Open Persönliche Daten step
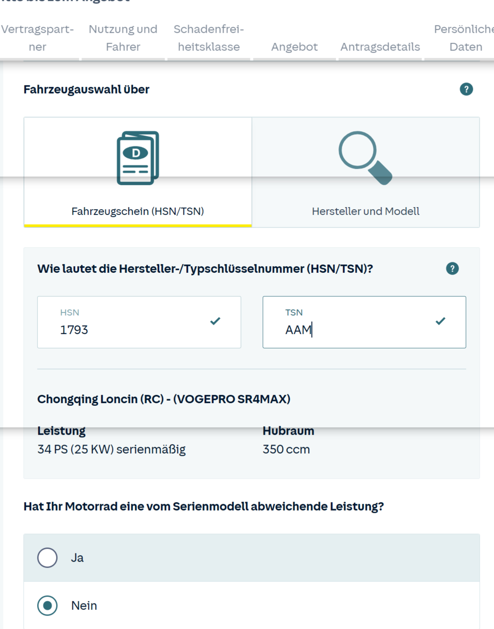Screen dimensions: 494x629 pos(463,38)
